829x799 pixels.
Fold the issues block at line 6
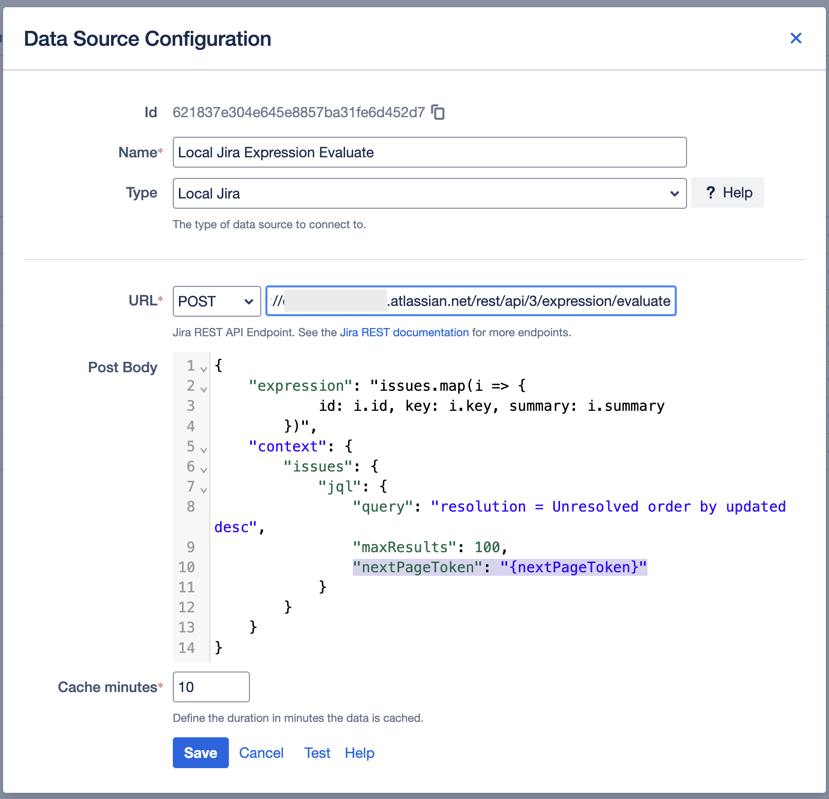[204, 470]
